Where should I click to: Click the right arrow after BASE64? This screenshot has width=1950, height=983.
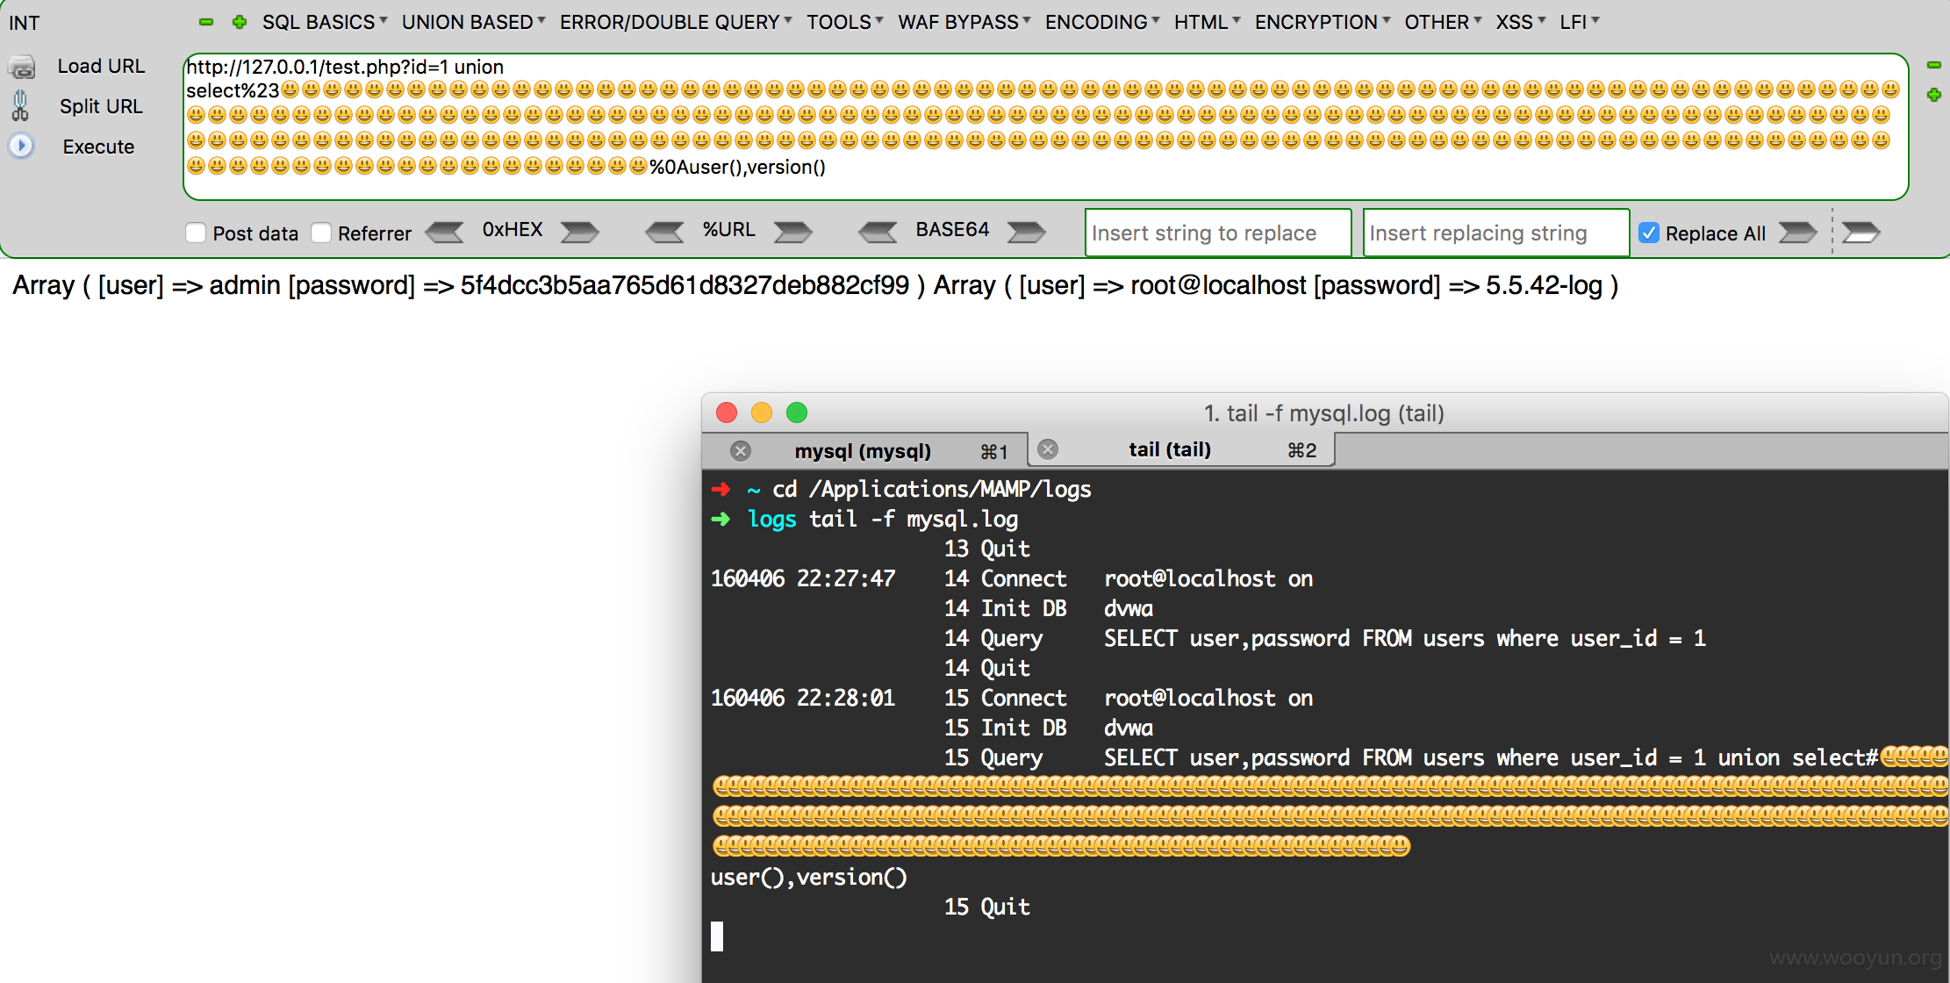(x=1026, y=232)
